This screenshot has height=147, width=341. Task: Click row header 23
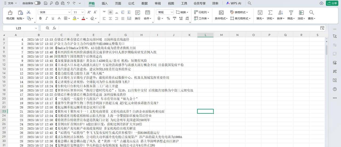(4, 111)
